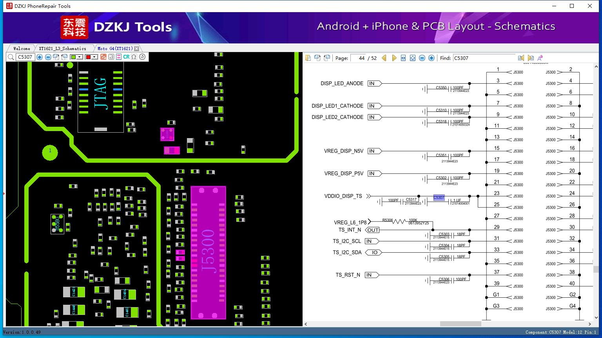
Task: Click the Version:1.0.0.49 status text
Action: (22, 333)
